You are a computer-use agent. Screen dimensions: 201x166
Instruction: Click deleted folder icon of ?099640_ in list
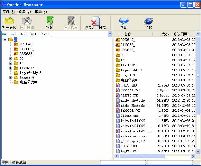click(x=118, y=40)
